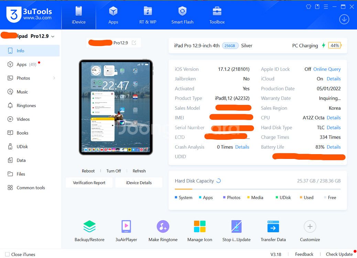Open the header menu list icon
Viewport: 357px width, 258px height.
click(326, 7)
